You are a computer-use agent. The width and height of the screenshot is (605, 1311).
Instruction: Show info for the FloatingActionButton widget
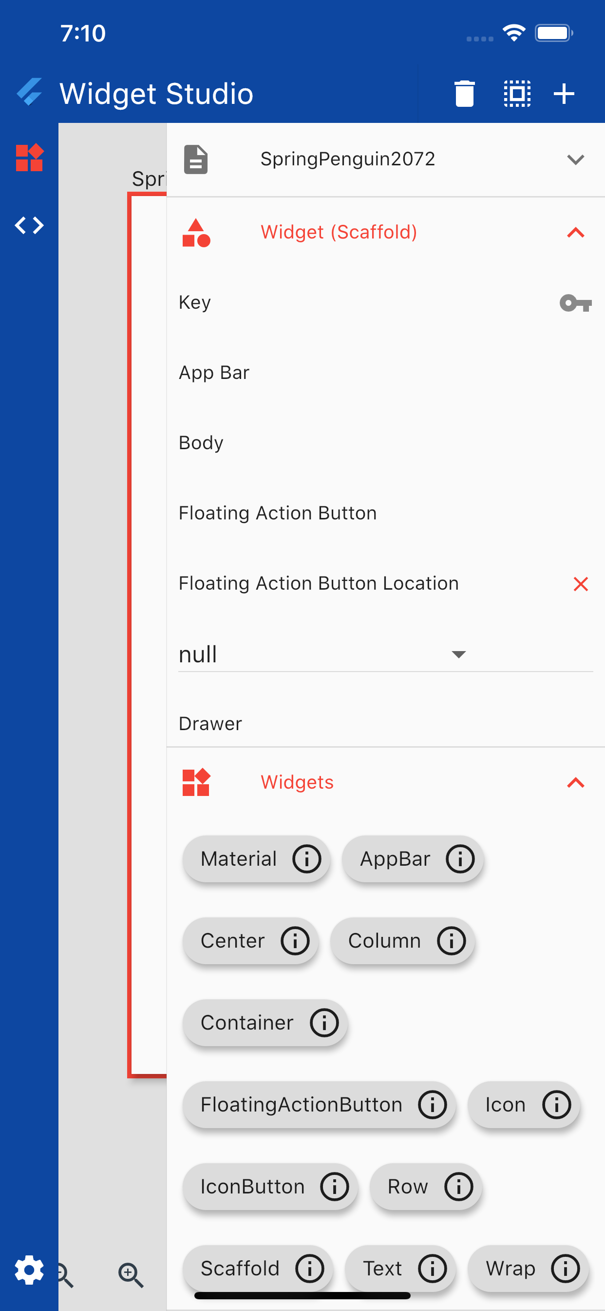[x=432, y=1105]
